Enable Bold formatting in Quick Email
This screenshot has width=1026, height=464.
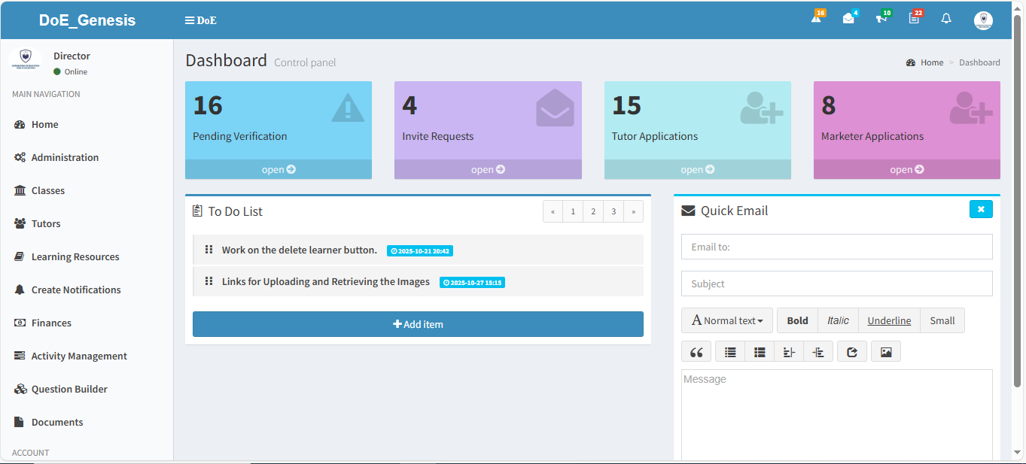point(796,320)
